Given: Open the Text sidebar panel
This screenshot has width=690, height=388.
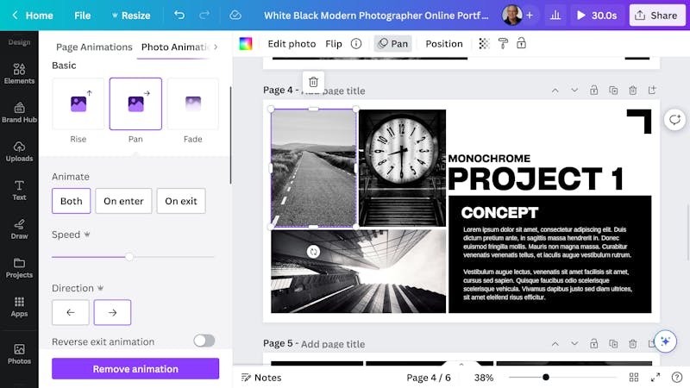Looking at the screenshot, I should pos(19,190).
